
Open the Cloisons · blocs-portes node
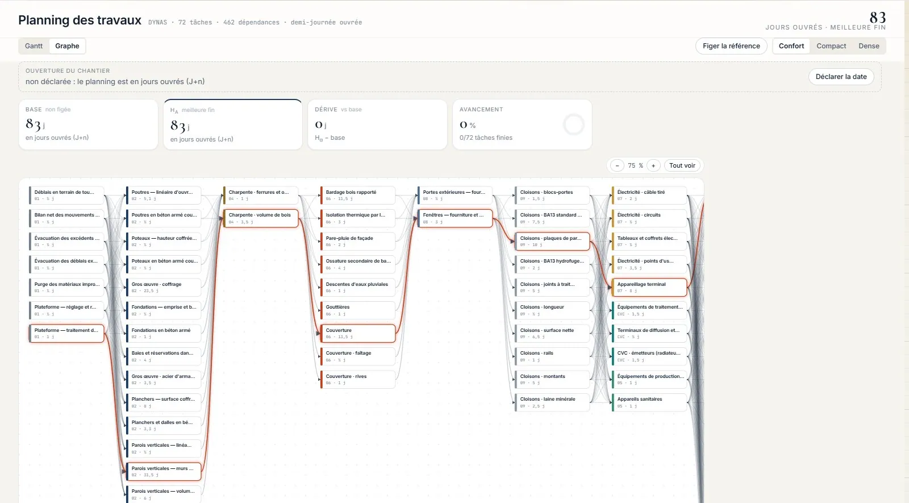pyautogui.click(x=552, y=195)
